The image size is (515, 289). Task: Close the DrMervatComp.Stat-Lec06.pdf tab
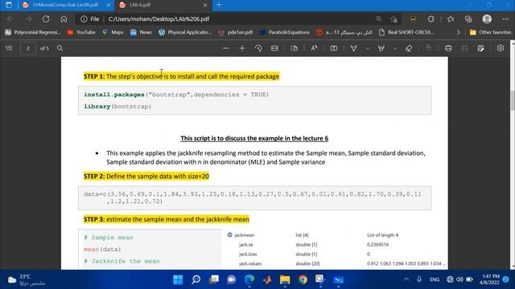tap(109, 5)
